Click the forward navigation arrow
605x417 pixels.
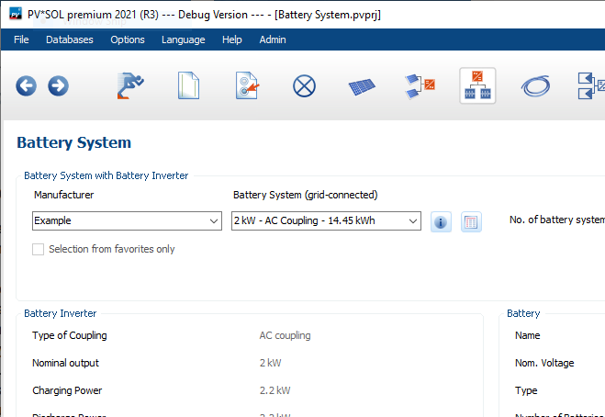(58, 86)
